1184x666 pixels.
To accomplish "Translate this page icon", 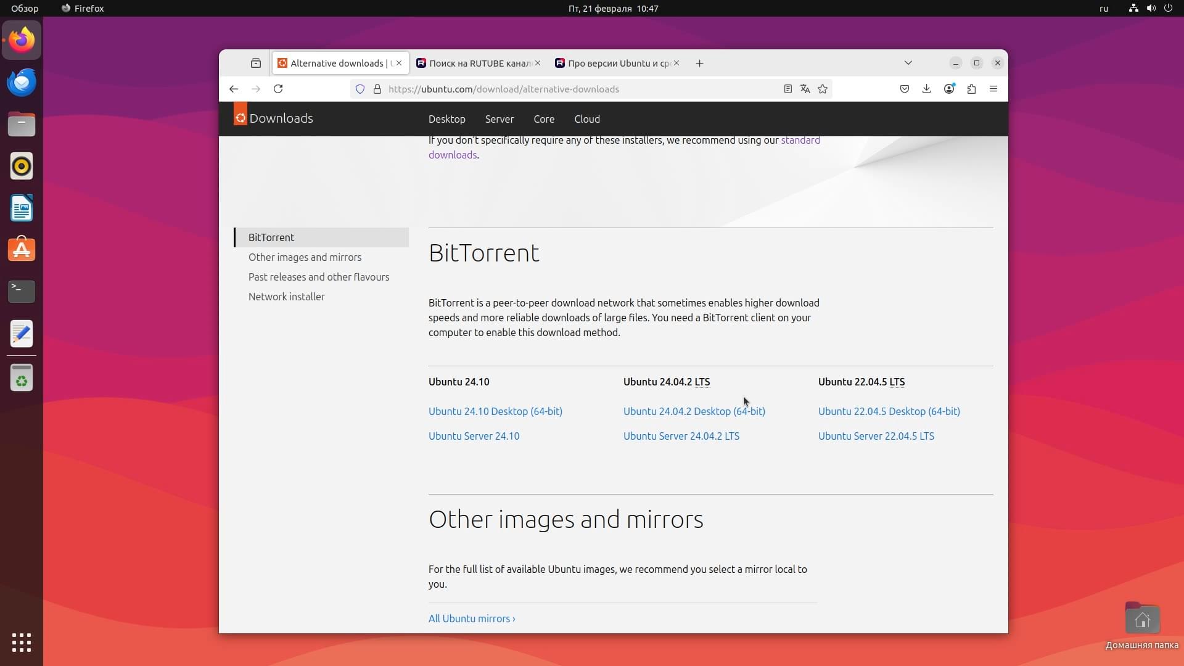I will pos(805,89).
